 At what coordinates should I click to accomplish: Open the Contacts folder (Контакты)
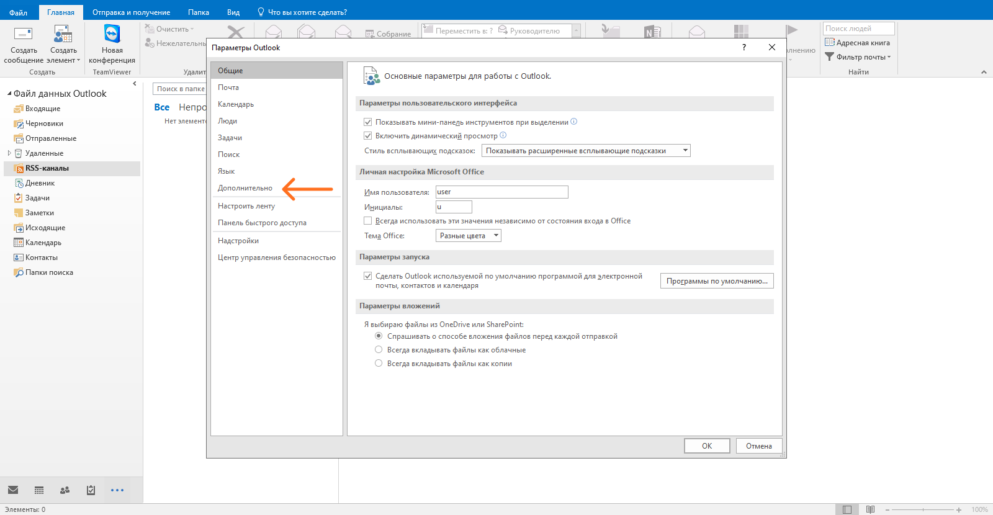coord(42,257)
